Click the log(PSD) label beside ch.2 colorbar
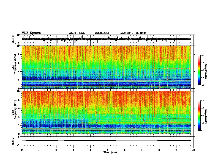This screenshot has height=168, width=218. (x=206, y=117)
